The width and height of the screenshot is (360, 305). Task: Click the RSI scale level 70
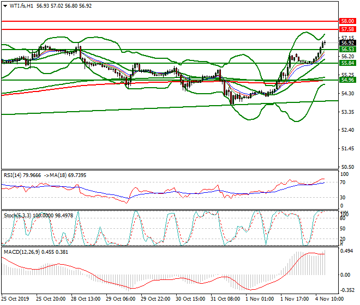343,182
